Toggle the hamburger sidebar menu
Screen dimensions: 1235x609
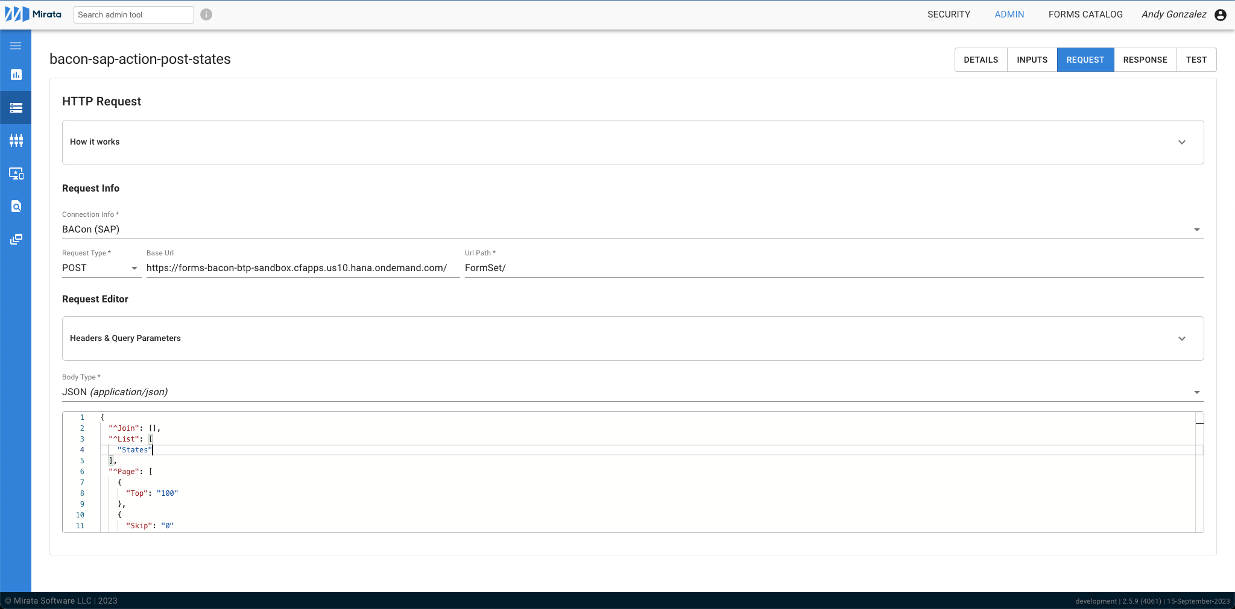[16, 46]
